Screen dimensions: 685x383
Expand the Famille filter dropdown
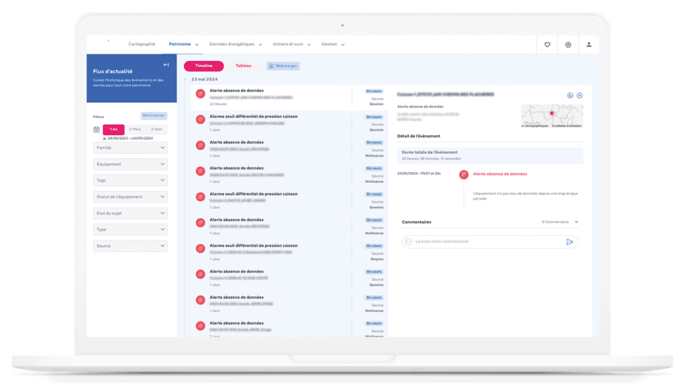pos(130,147)
